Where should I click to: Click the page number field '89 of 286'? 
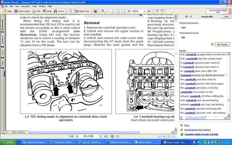pos(88,136)
